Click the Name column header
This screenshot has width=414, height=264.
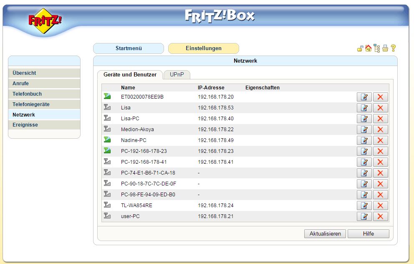tap(128, 88)
